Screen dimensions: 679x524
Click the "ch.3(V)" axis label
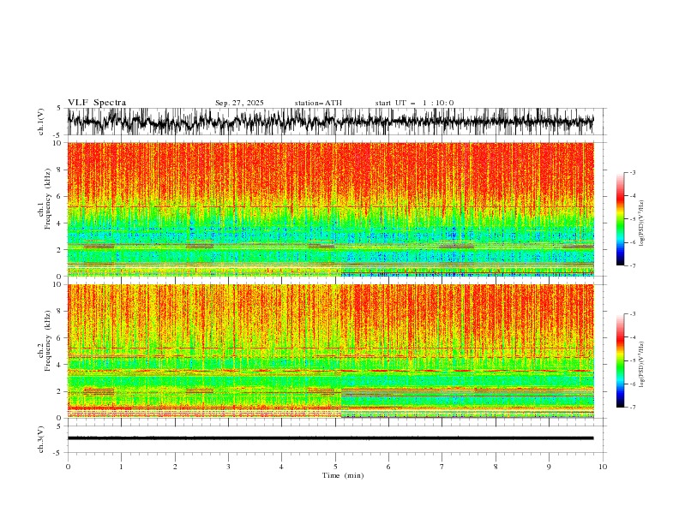(x=41, y=439)
